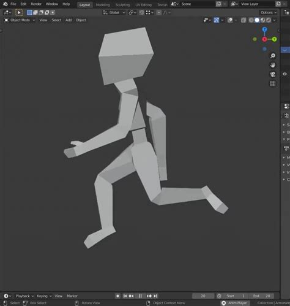Viewport: 290px width, 306px height.
Task: Click the green Y axis on navigation gizmo
Action: click(x=274, y=39)
